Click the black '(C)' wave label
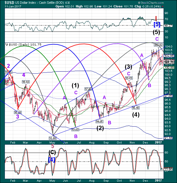This screenshot has width=177, height=183. coord(52,152)
